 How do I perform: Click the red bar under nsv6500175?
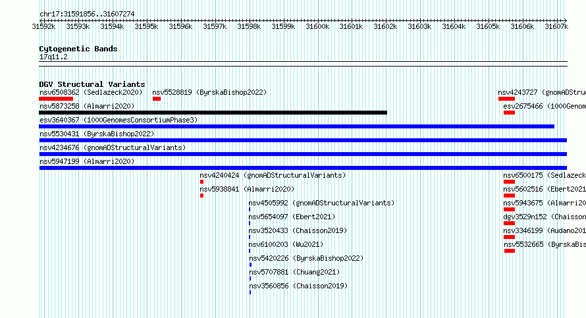tap(510, 182)
